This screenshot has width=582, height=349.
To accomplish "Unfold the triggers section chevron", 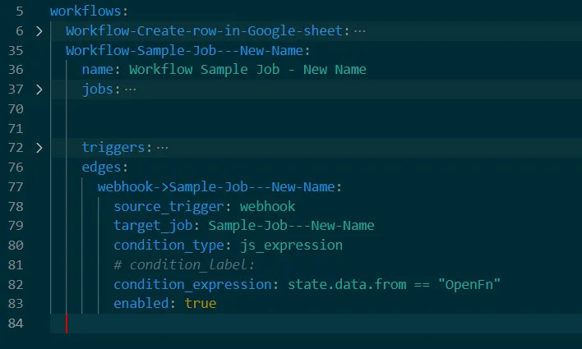I will pos(39,148).
